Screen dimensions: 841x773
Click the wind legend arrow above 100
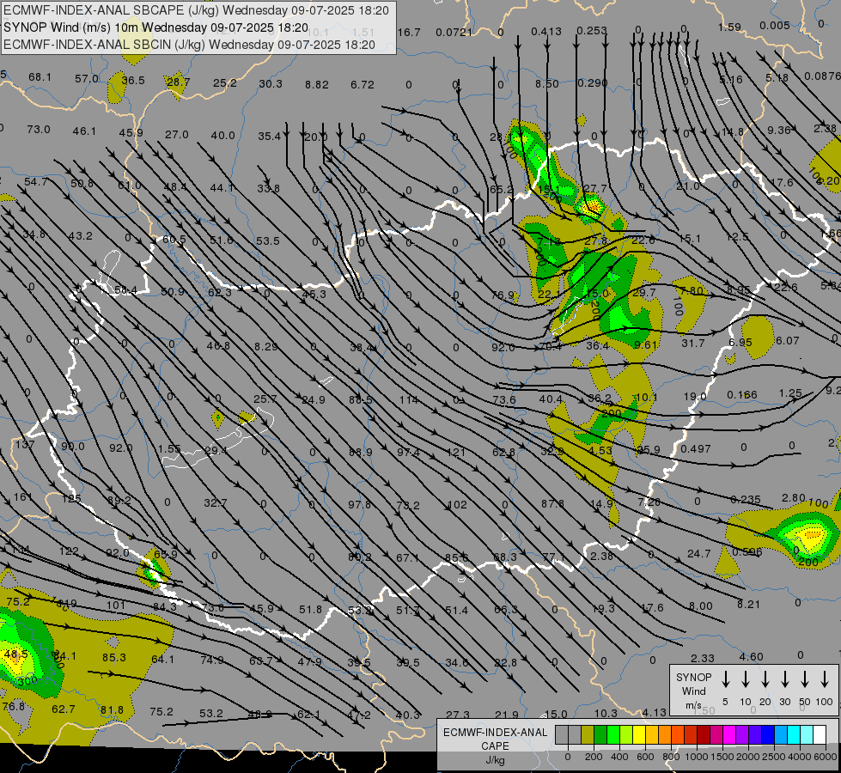coord(825,679)
